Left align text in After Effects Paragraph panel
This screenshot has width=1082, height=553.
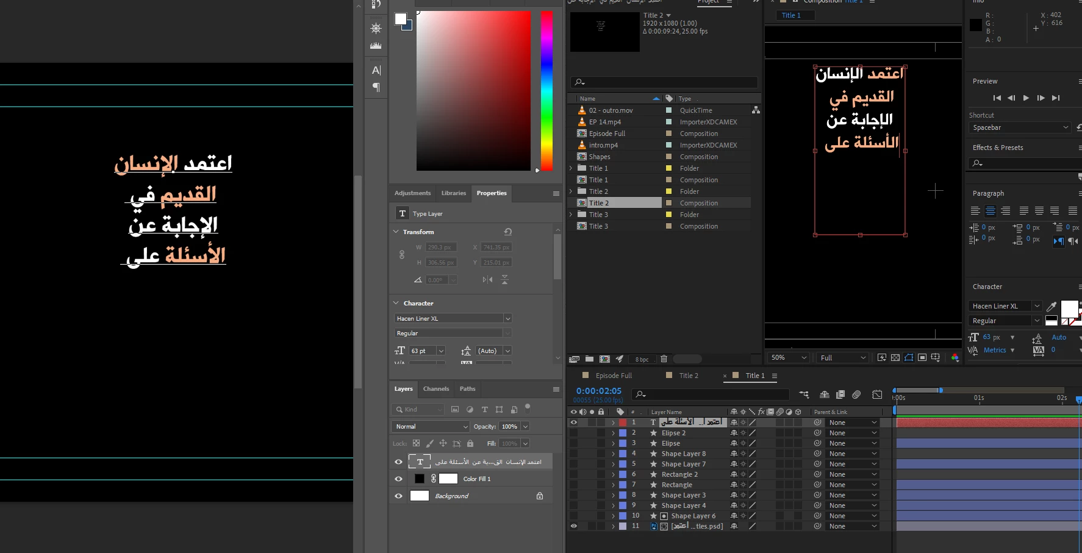[x=975, y=211]
